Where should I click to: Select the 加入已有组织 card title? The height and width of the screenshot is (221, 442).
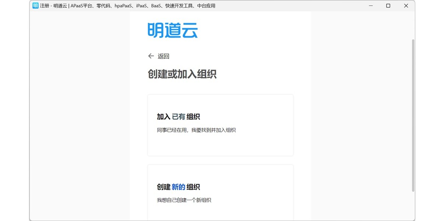(x=178, y=117)
